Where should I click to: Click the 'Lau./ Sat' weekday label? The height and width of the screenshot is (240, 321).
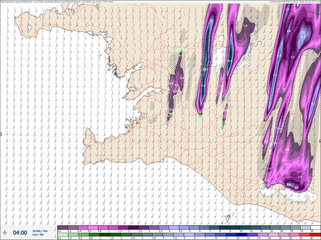pyautogui.click(x=38, y=235)
